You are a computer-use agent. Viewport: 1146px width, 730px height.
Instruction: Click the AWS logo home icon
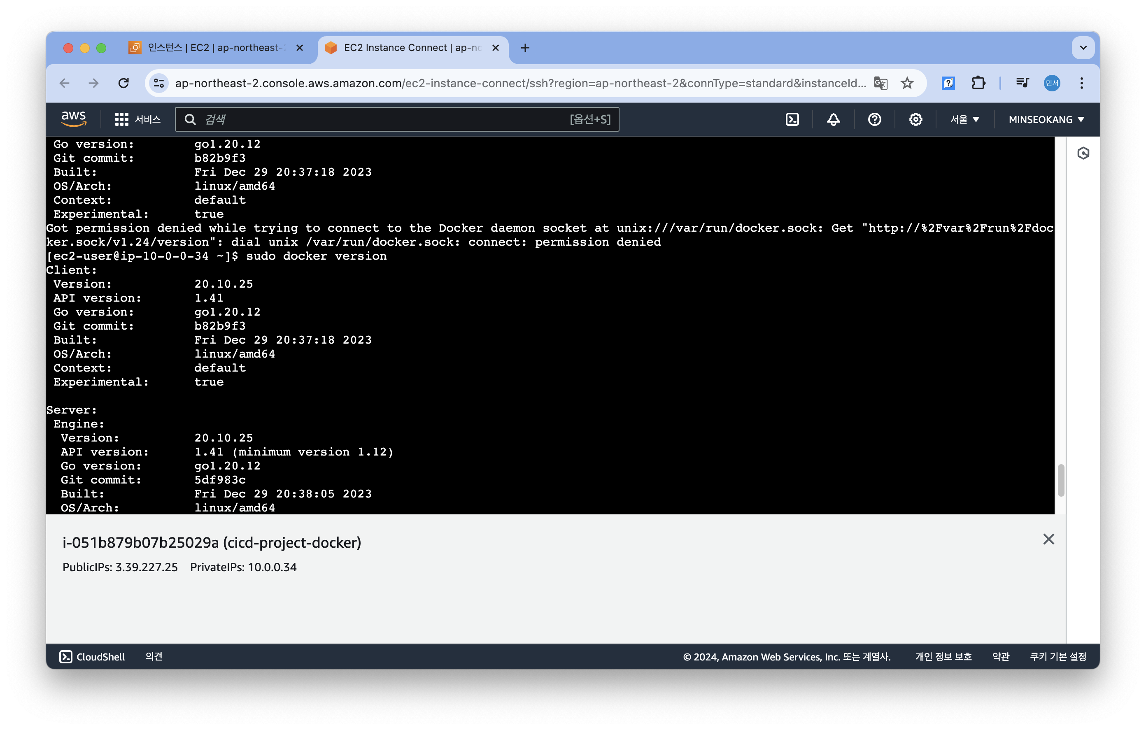click(x=74, y=119)
